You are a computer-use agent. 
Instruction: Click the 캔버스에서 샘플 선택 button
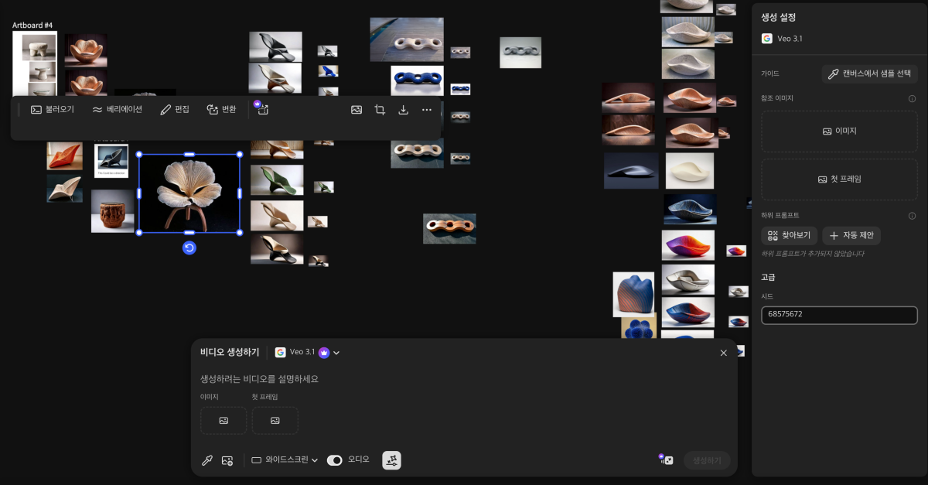coord(870,74)
